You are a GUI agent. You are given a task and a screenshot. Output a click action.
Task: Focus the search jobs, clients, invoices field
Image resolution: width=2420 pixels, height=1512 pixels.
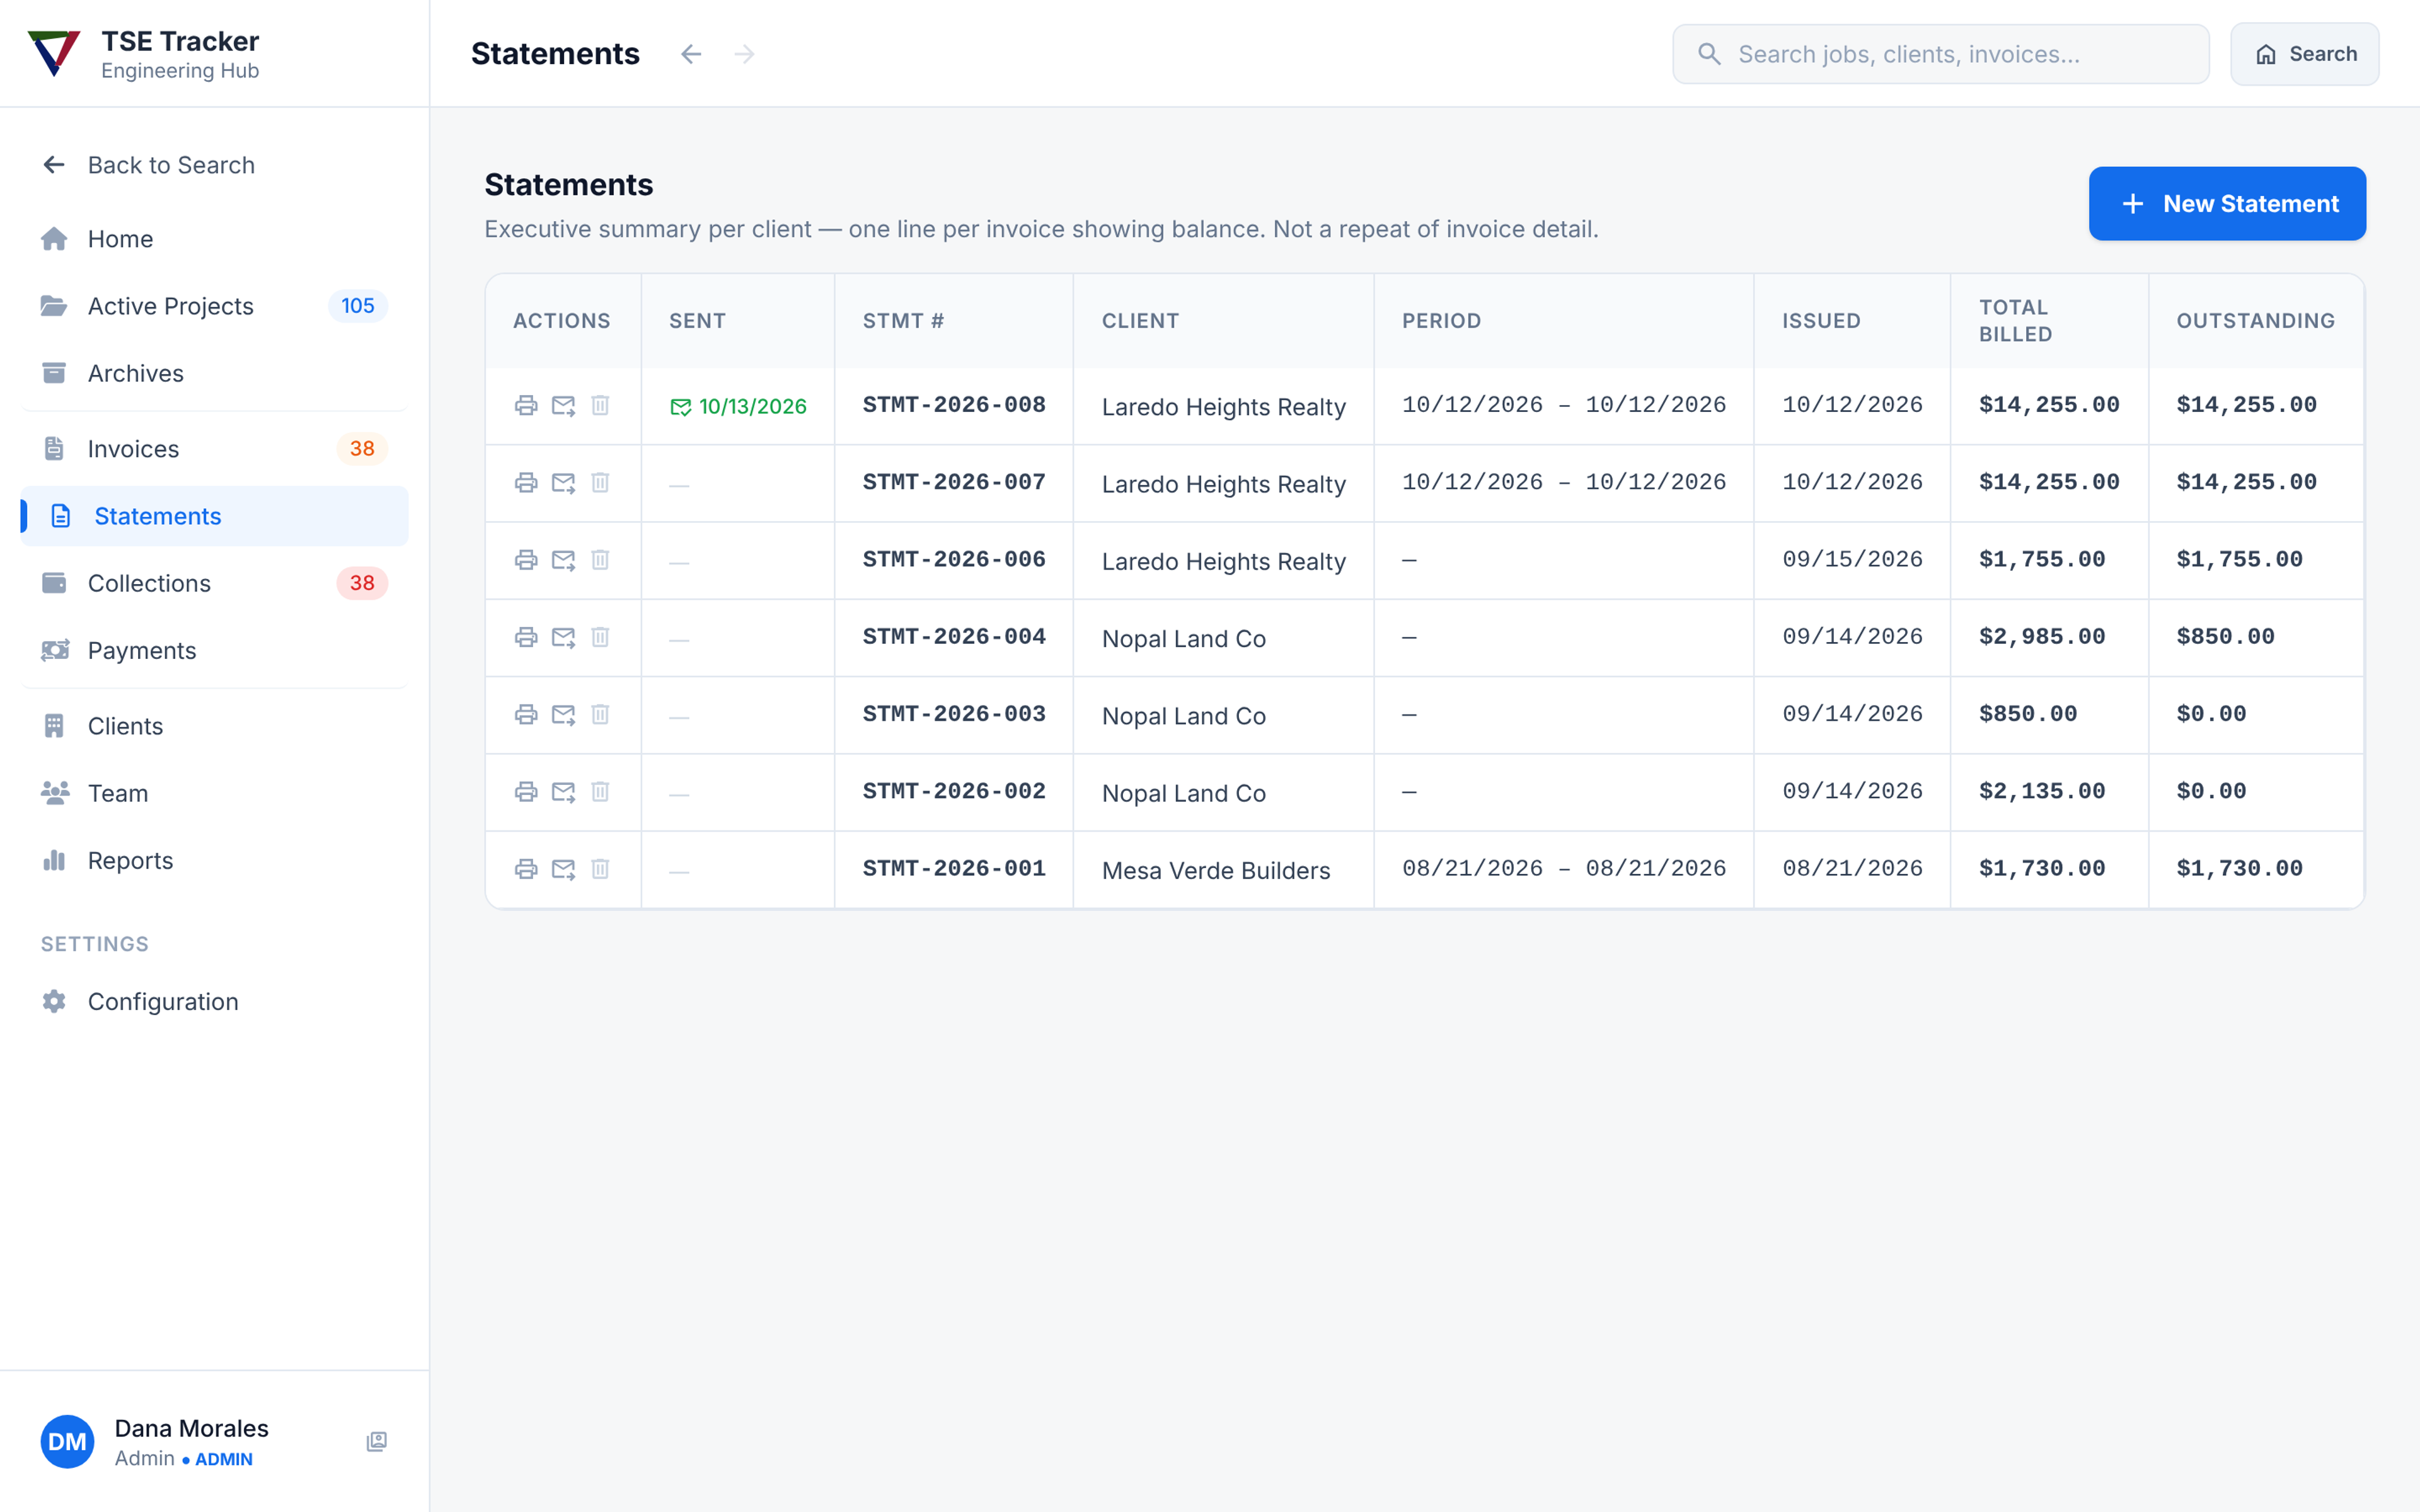(x=1940, y=54)
